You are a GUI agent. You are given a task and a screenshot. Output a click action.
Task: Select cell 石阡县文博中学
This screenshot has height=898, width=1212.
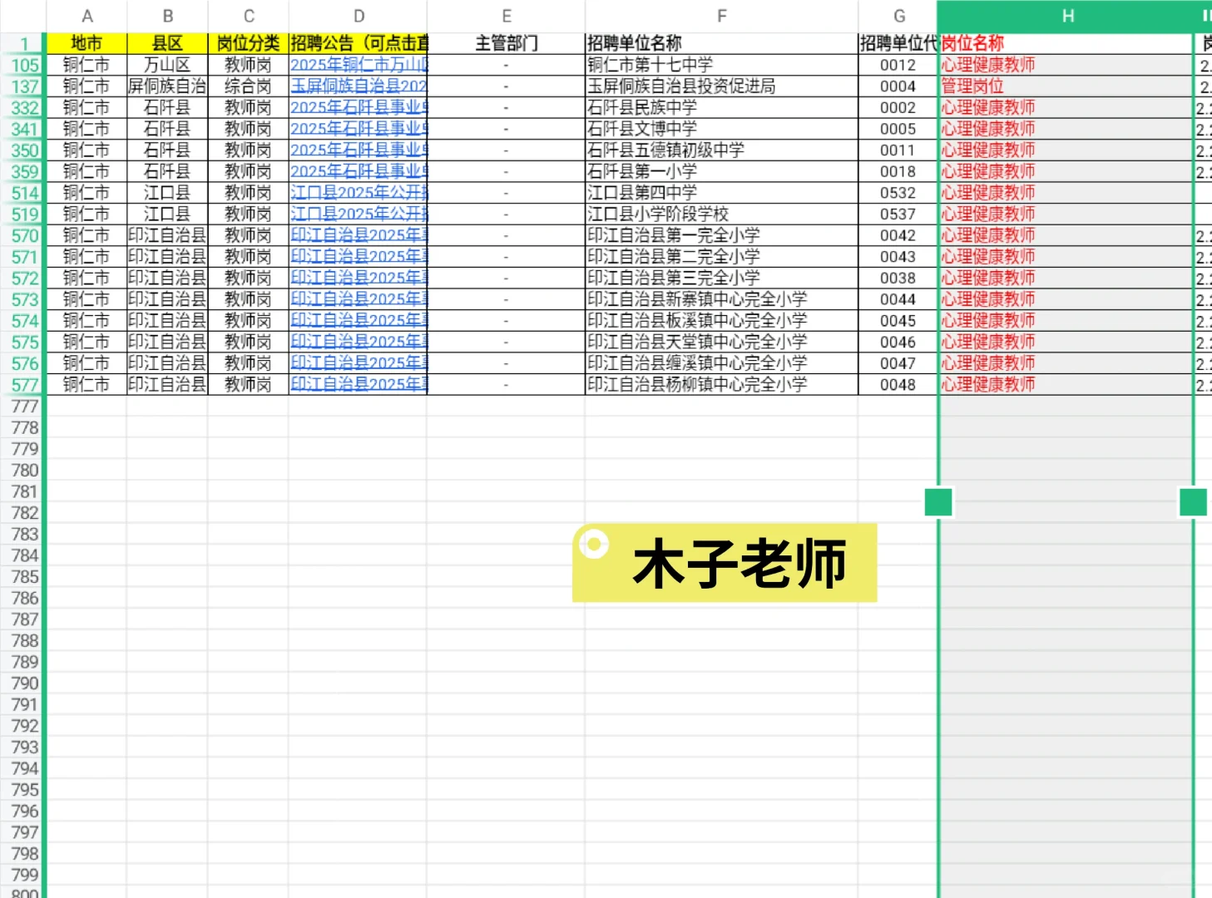coord(721,129)
